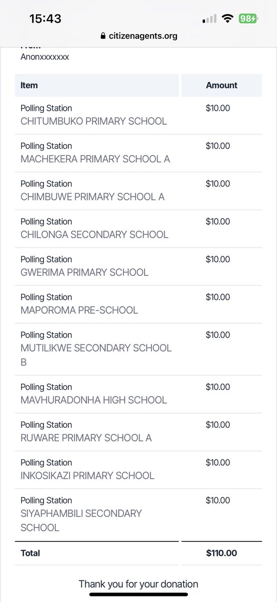Select the MUTILIKWE SECONDARY SCHOOL B entry
Screen dimensions: 277x602
138,349
